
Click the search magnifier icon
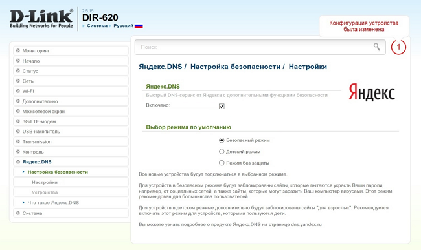377,47
